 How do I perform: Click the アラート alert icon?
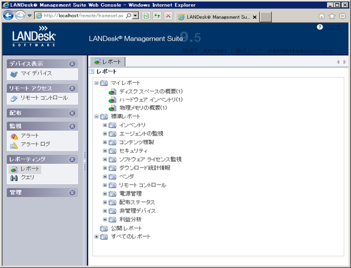coord(14,136)
